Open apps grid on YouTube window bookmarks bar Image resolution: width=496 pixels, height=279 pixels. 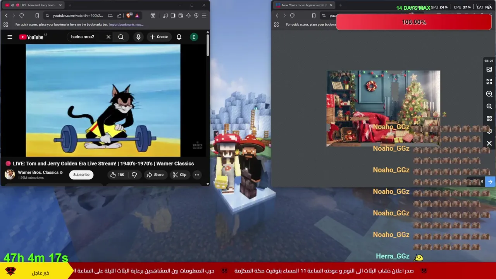(x=5, y=24)
